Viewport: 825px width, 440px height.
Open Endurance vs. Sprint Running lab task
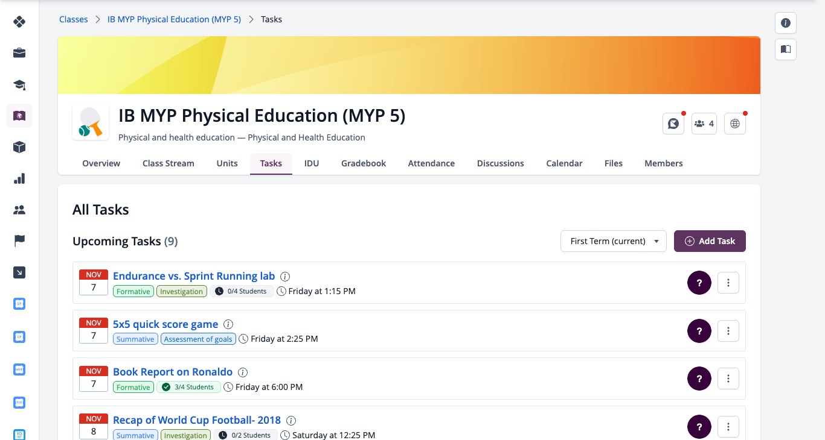pyautogui.click(x=194, y=276)
